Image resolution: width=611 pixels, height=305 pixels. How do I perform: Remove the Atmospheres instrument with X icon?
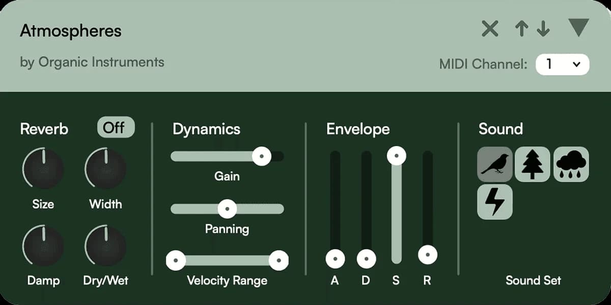click(490, 29)
